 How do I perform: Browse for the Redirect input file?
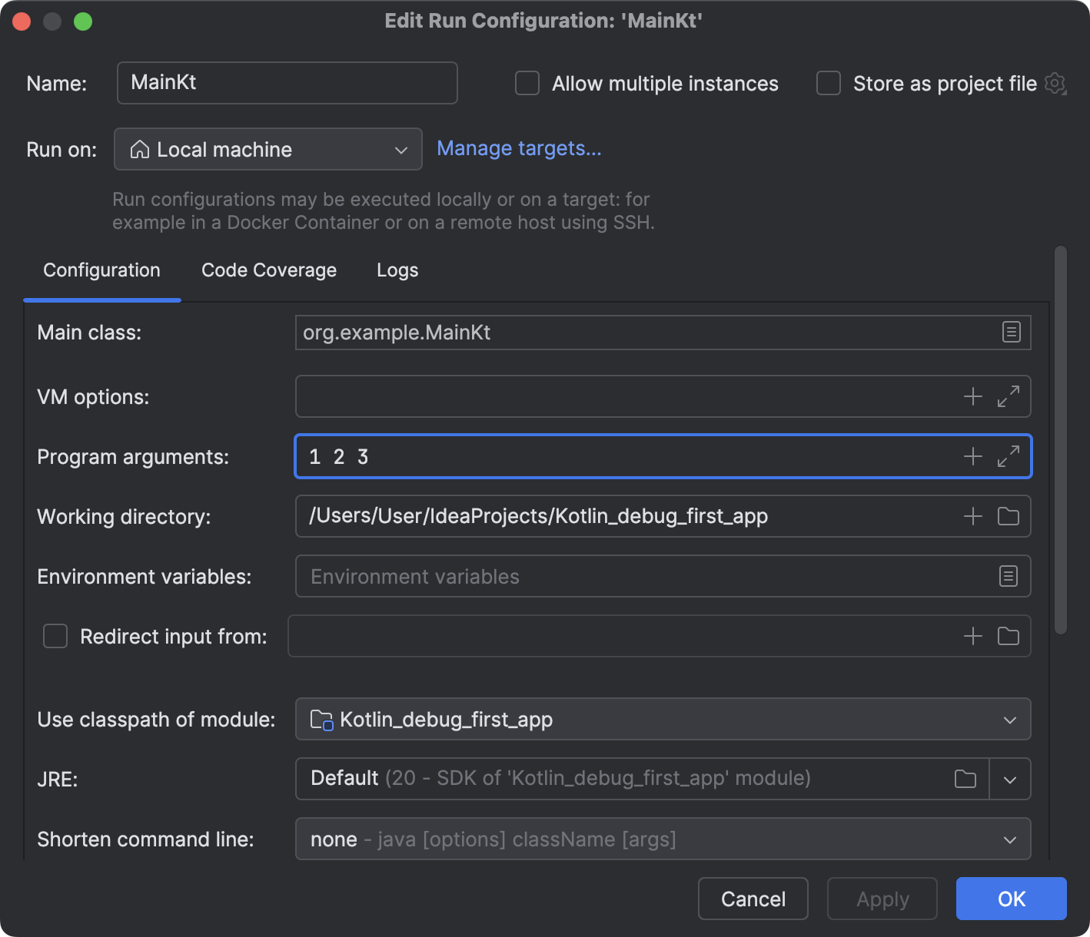1009,636
